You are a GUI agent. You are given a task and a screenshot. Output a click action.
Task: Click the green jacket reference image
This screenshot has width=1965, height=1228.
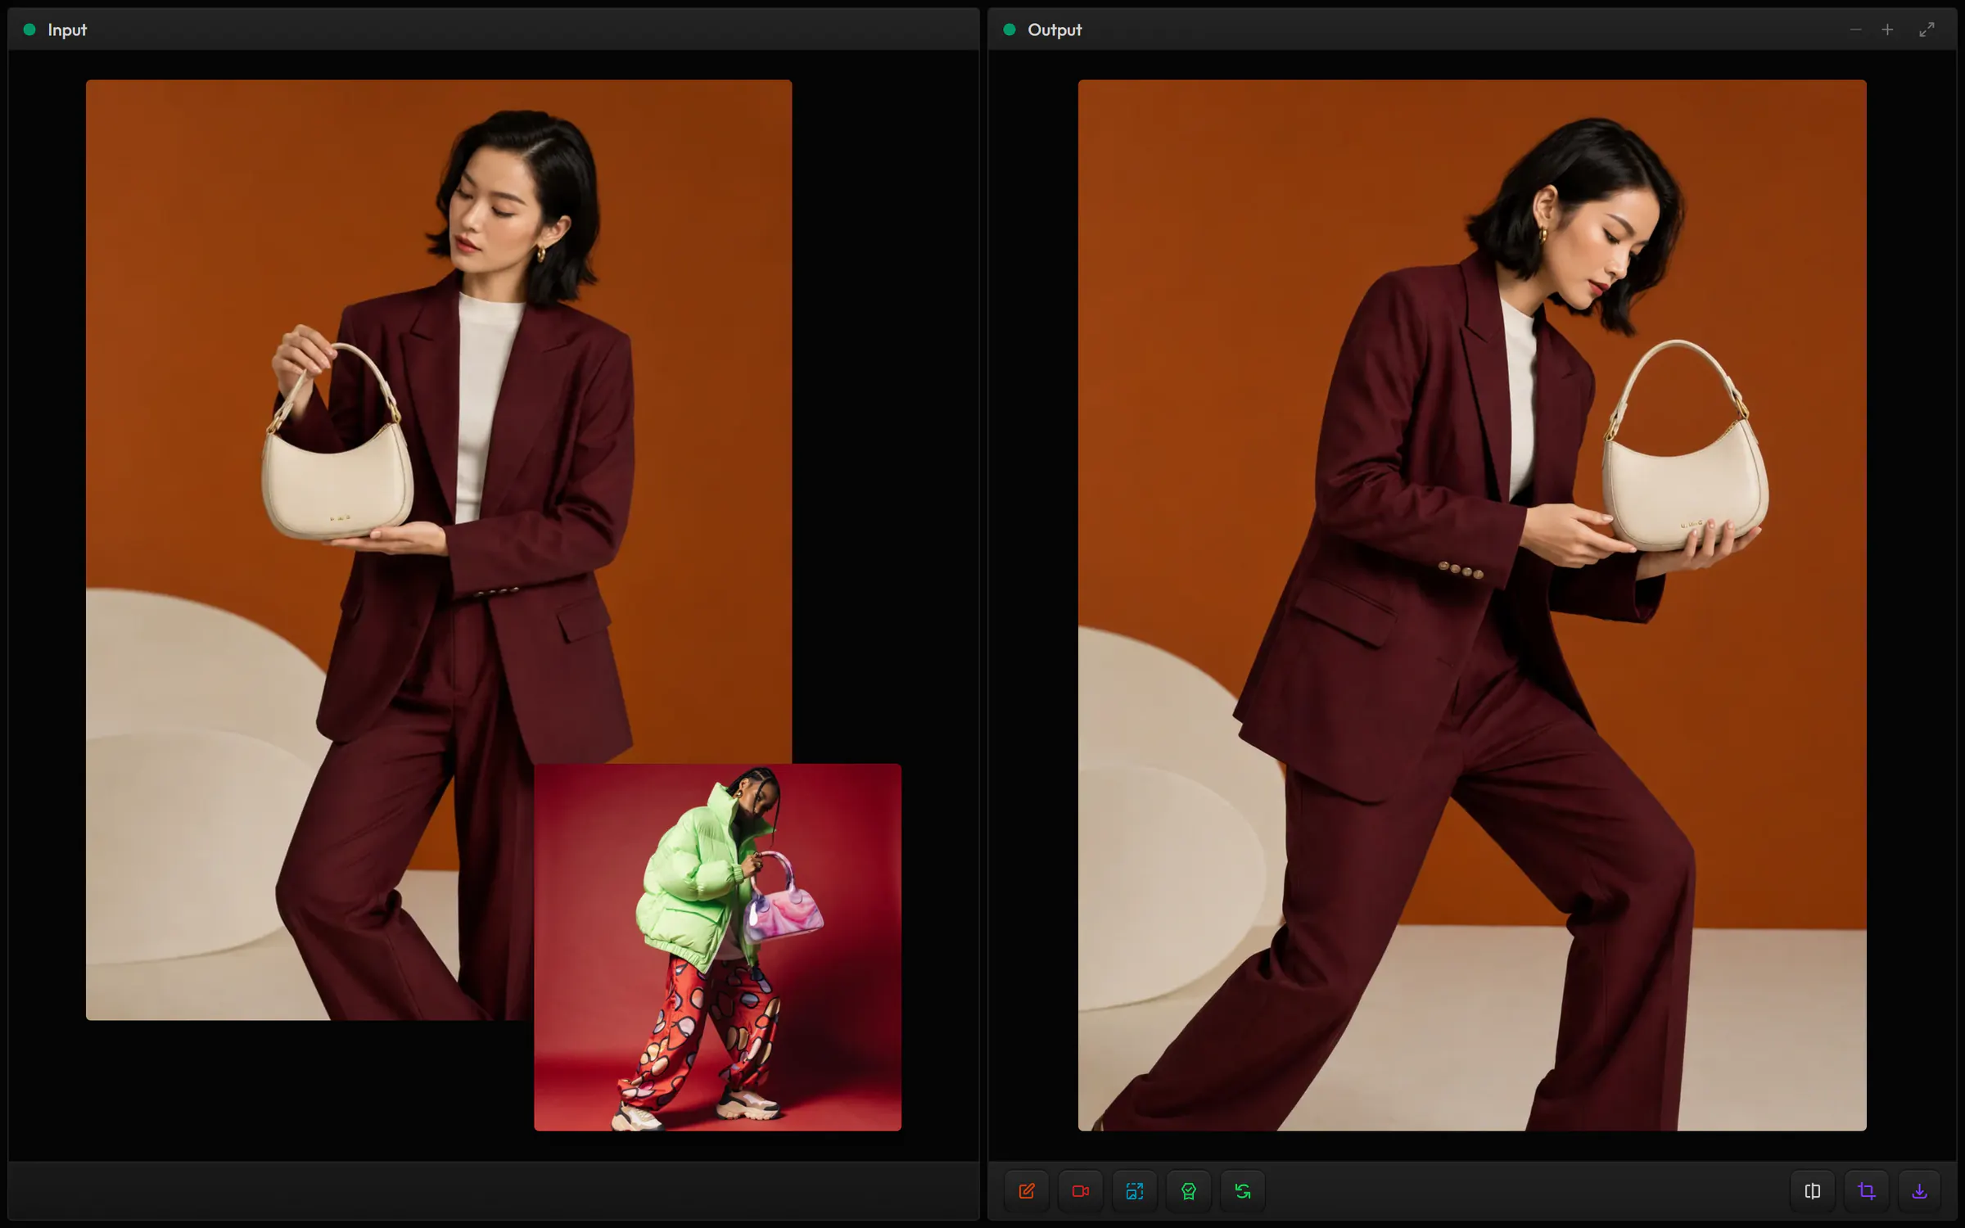coord(718,947)
